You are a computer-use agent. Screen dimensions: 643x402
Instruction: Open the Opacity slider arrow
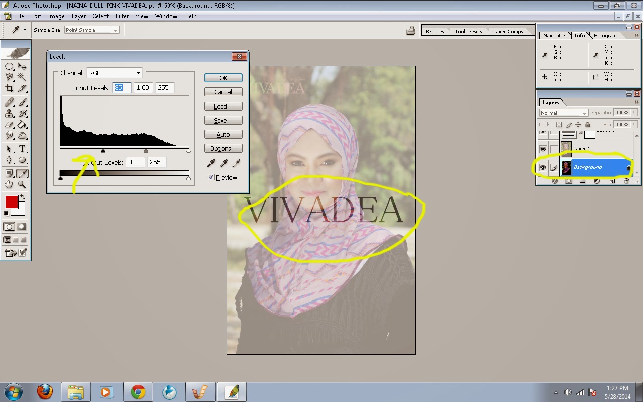pyautogui.click(x=635, y=113)
